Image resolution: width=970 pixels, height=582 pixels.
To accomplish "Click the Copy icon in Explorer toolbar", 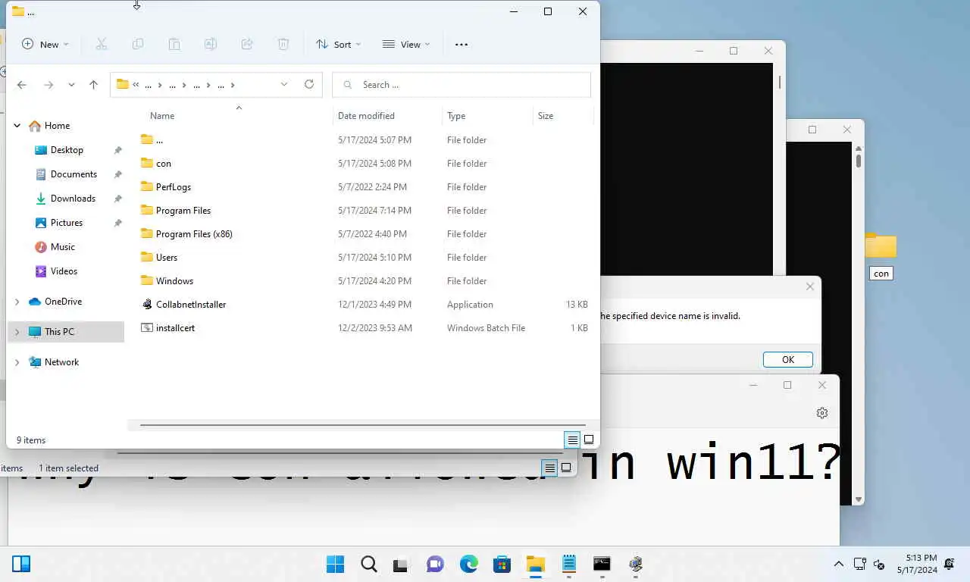I will coord(138,45).
